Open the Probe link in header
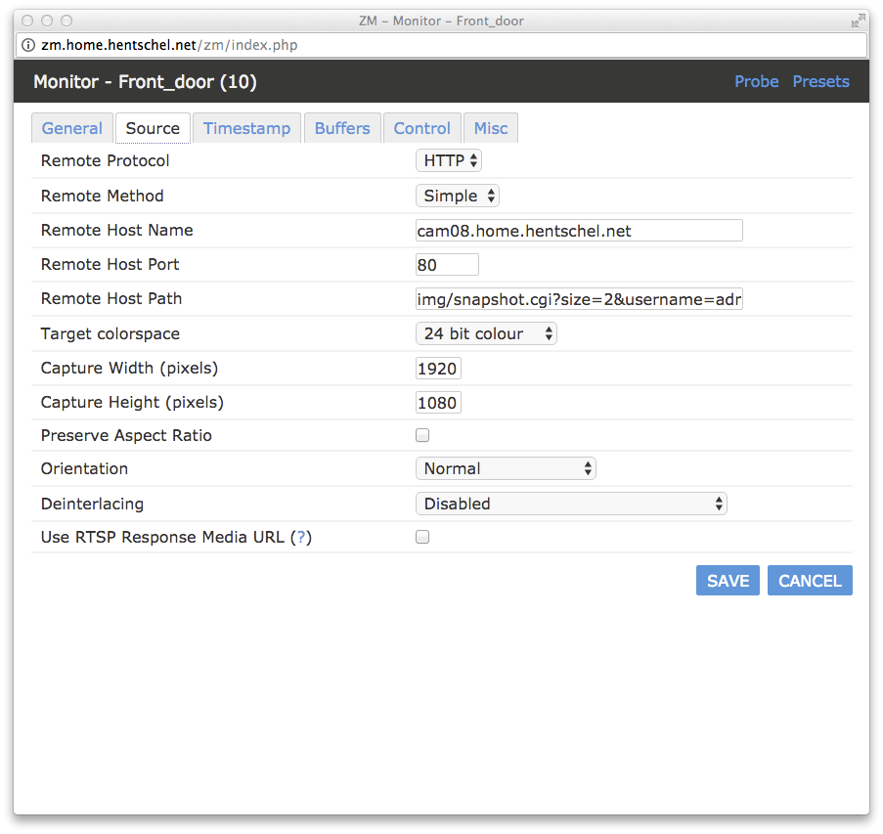The image size is (883, 834). [756, 82]
